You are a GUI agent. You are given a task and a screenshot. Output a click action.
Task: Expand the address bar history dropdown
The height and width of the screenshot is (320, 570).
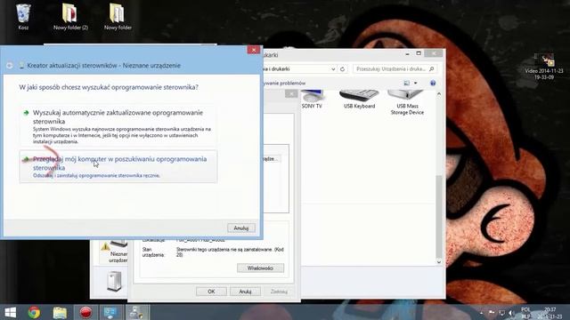pos(333,69)
